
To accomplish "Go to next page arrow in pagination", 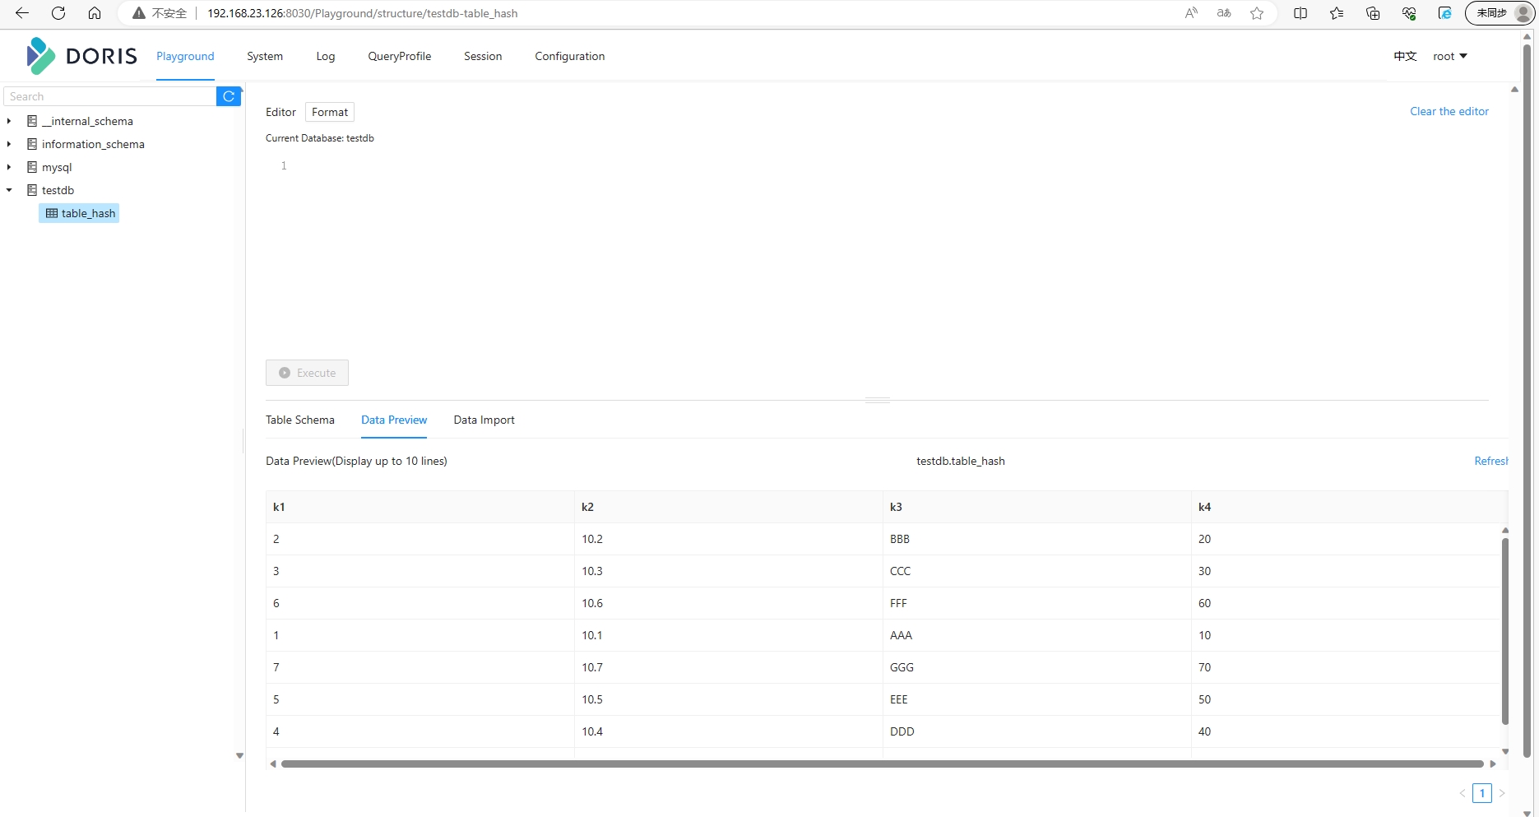I will coord(1502,793).
